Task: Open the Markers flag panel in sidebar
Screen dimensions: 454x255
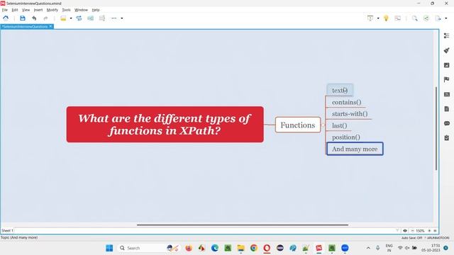Action: tap(447, 79)
